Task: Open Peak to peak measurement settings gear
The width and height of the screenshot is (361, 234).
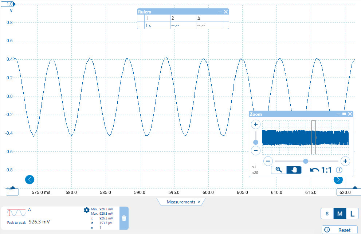Action: (x=87, y=210)
